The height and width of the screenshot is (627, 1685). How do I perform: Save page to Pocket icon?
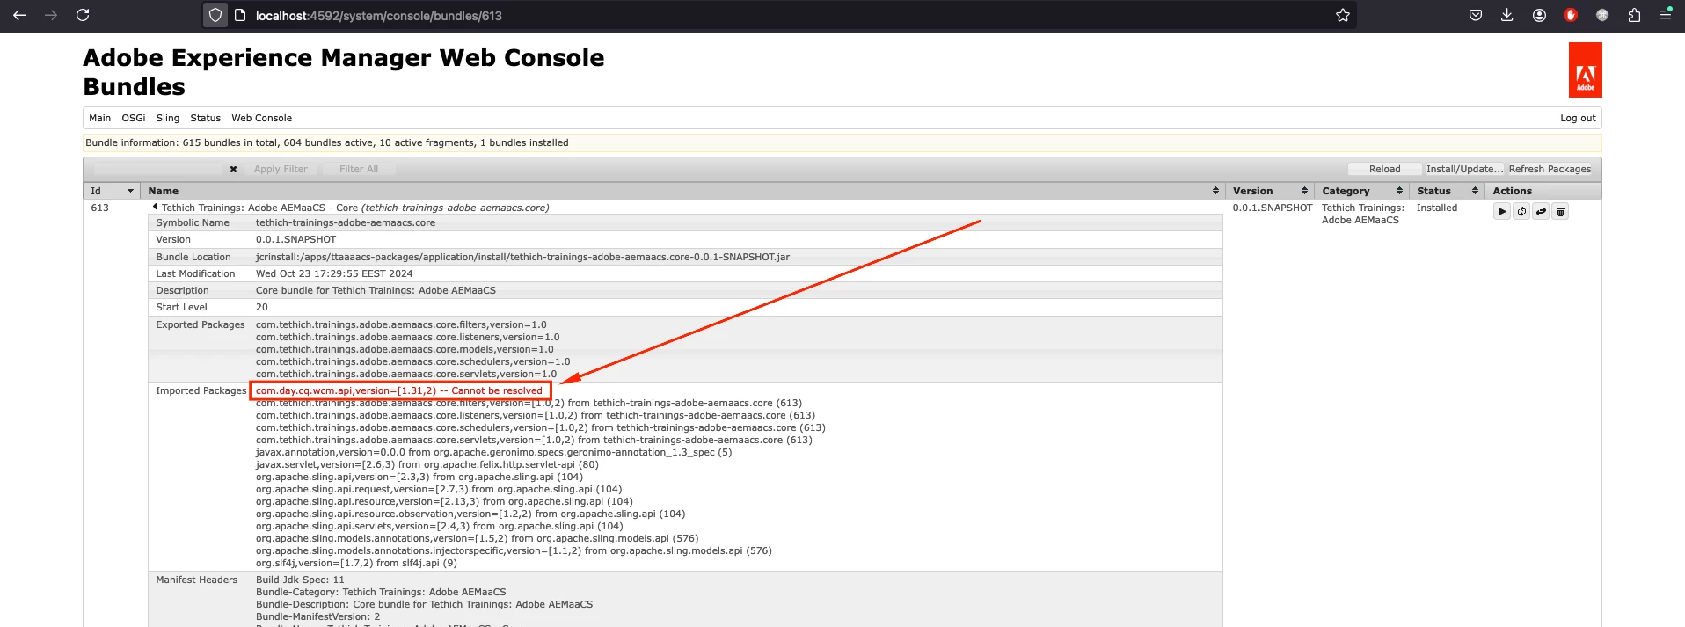click(x=1476, y=15)
